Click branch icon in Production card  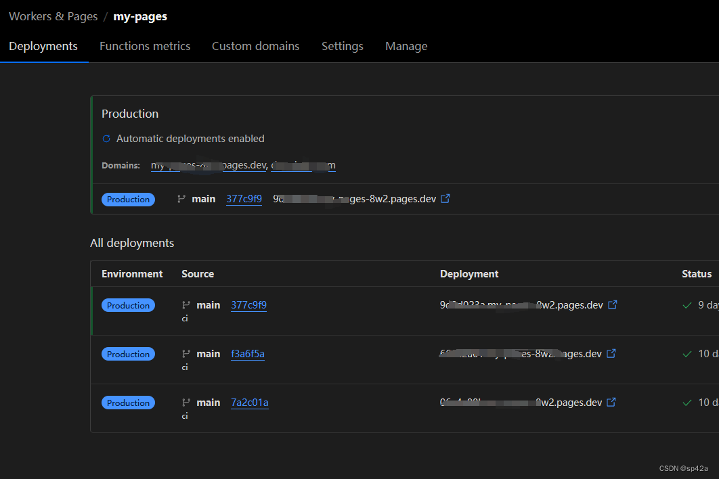(181, 199)
